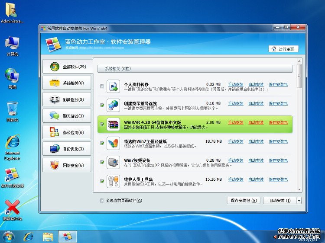Uncheck the 维护人员工具集 checkbox
This screenshot has height=243, width=325.
[102, 181]
